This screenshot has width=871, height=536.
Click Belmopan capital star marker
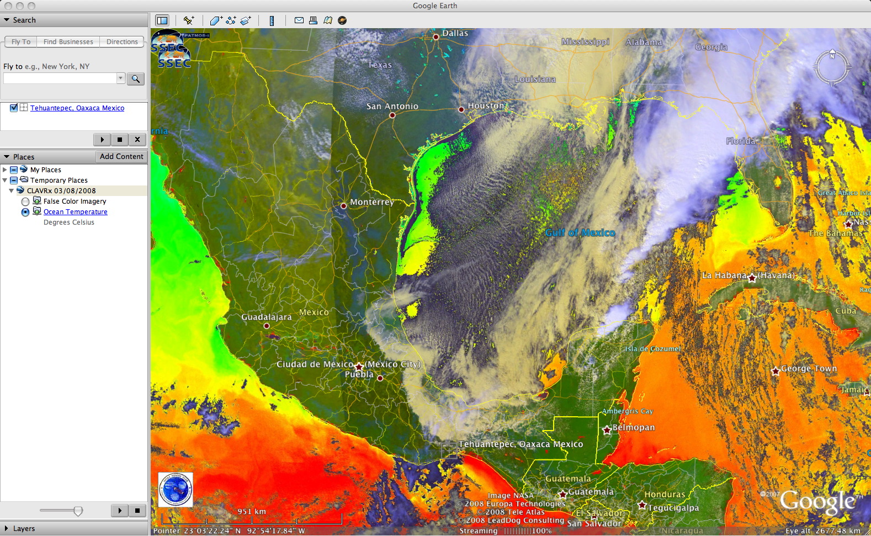607,430
